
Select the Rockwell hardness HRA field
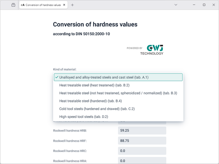click(142, 161)
